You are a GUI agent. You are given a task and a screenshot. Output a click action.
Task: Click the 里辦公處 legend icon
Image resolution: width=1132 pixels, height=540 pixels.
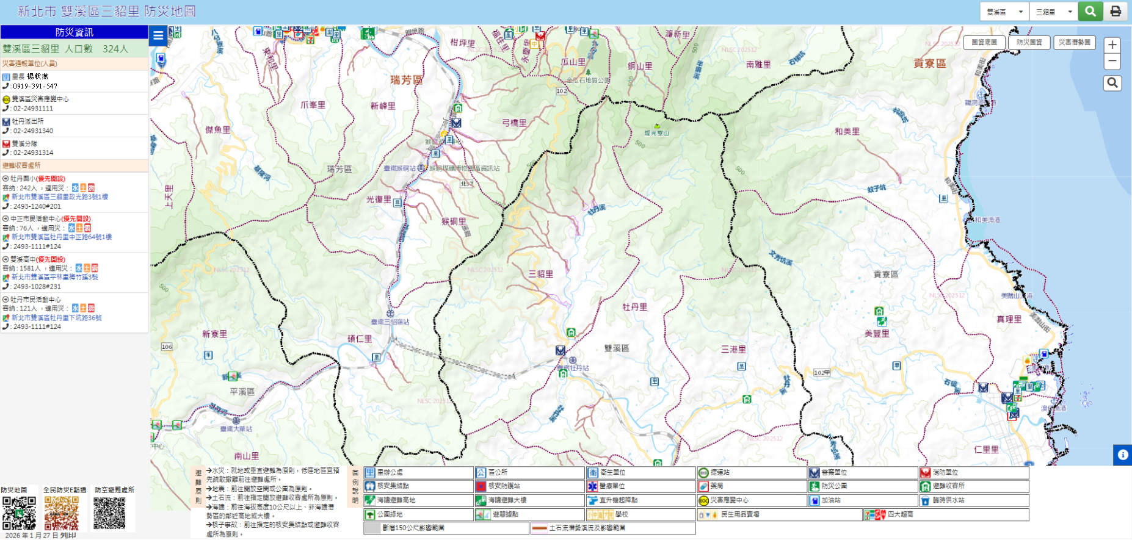tap(370, 473)
